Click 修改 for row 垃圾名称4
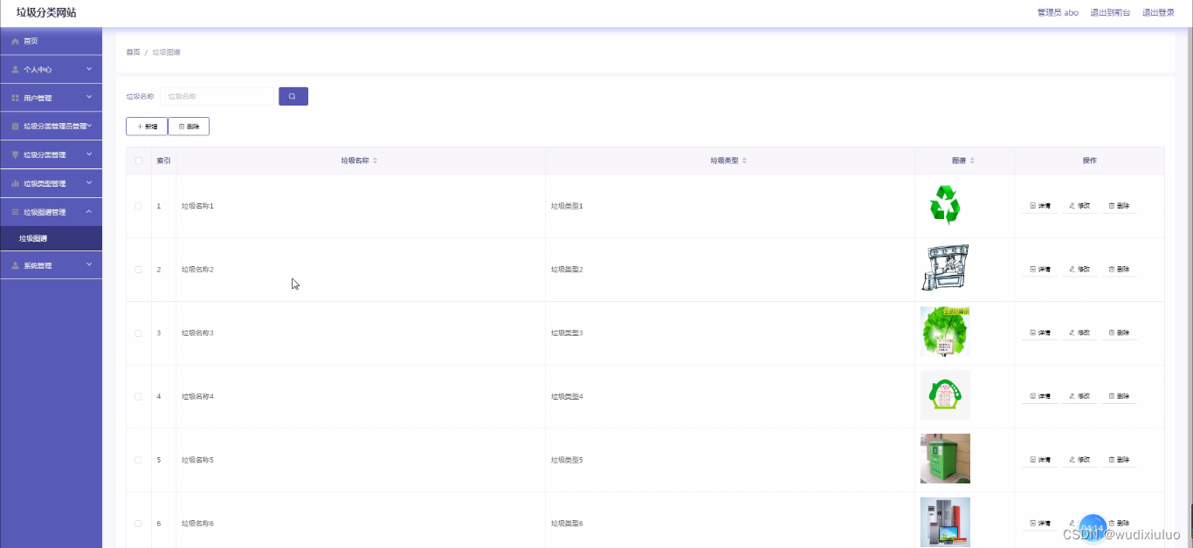 (x=1079, y=396)
